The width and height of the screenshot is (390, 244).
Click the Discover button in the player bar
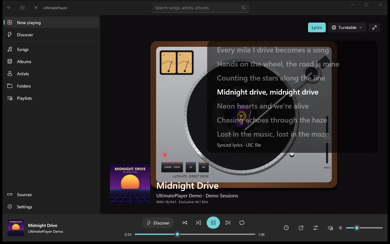(x=158, y=223)
